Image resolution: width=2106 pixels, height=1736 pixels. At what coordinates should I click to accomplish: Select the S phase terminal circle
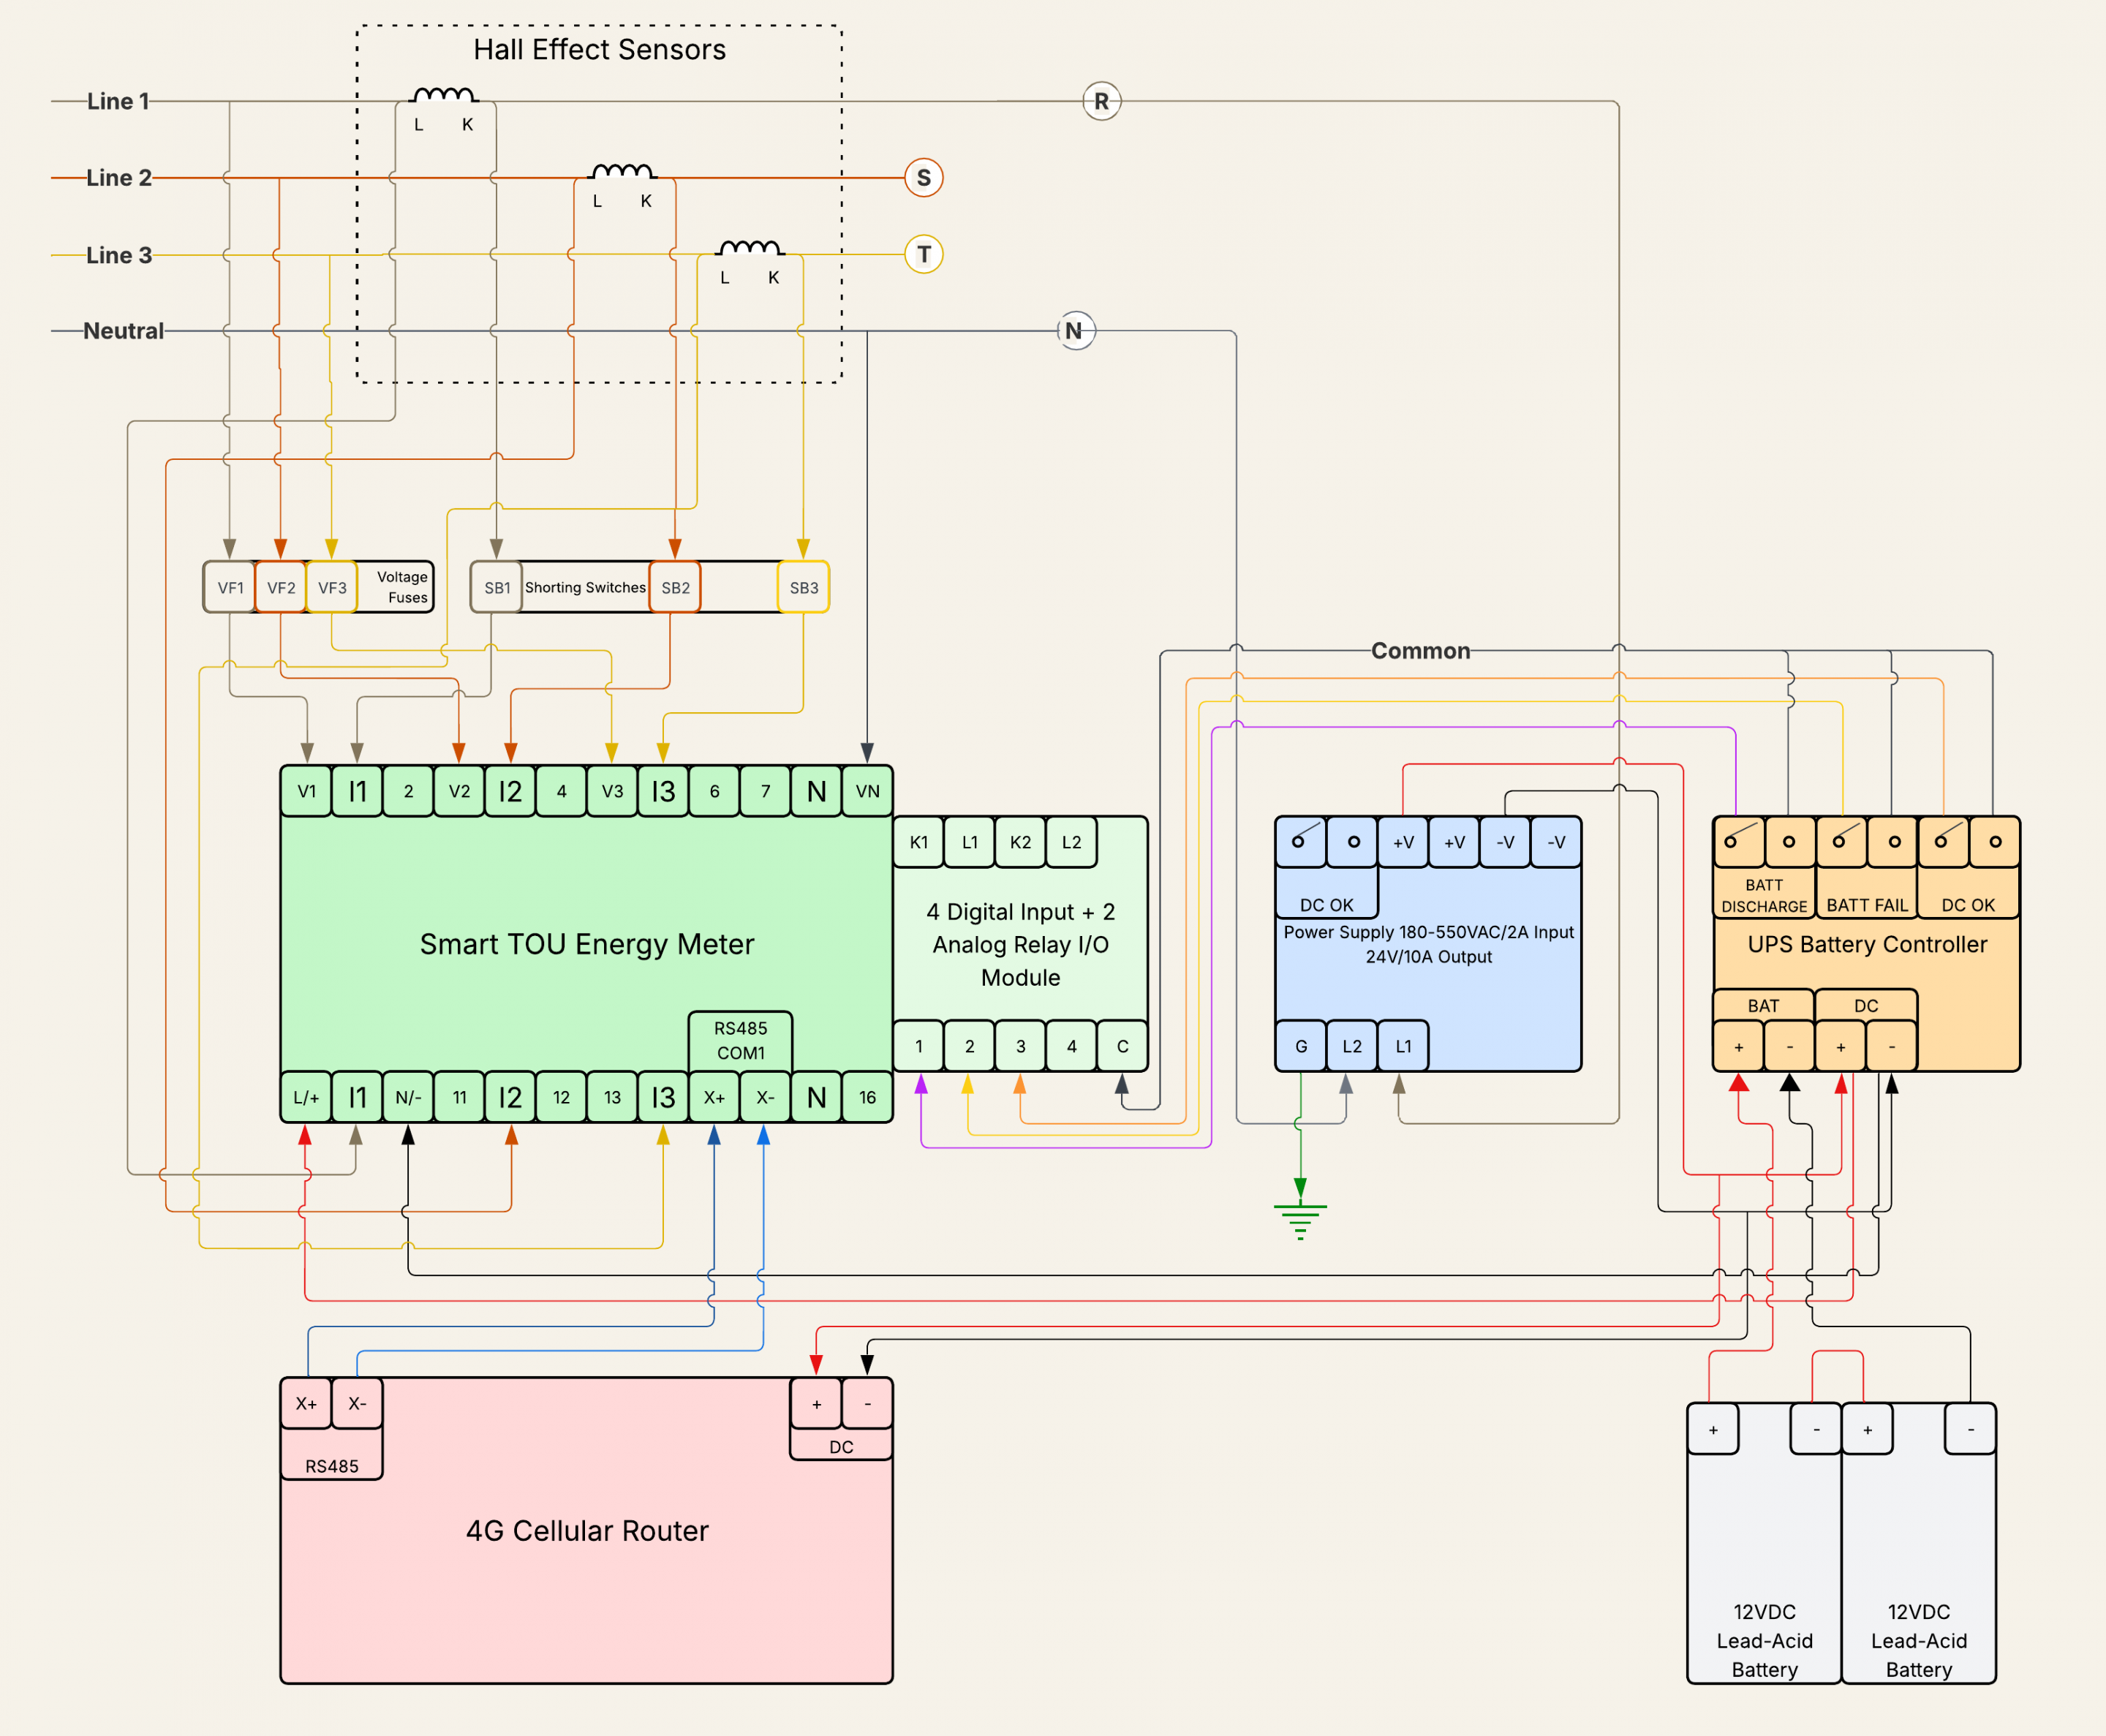[924, 178]
